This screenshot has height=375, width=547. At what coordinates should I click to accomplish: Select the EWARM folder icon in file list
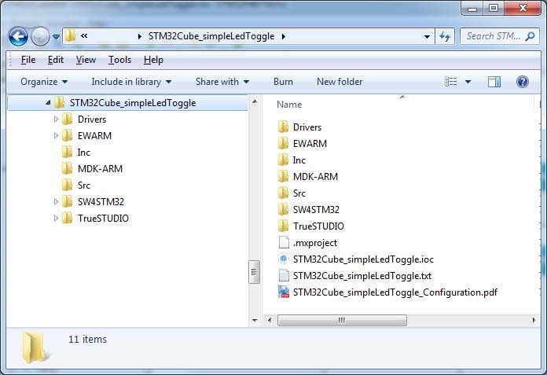click(x=283, y=143)
